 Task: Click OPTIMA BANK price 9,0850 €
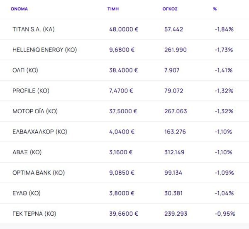coord(122,173)
